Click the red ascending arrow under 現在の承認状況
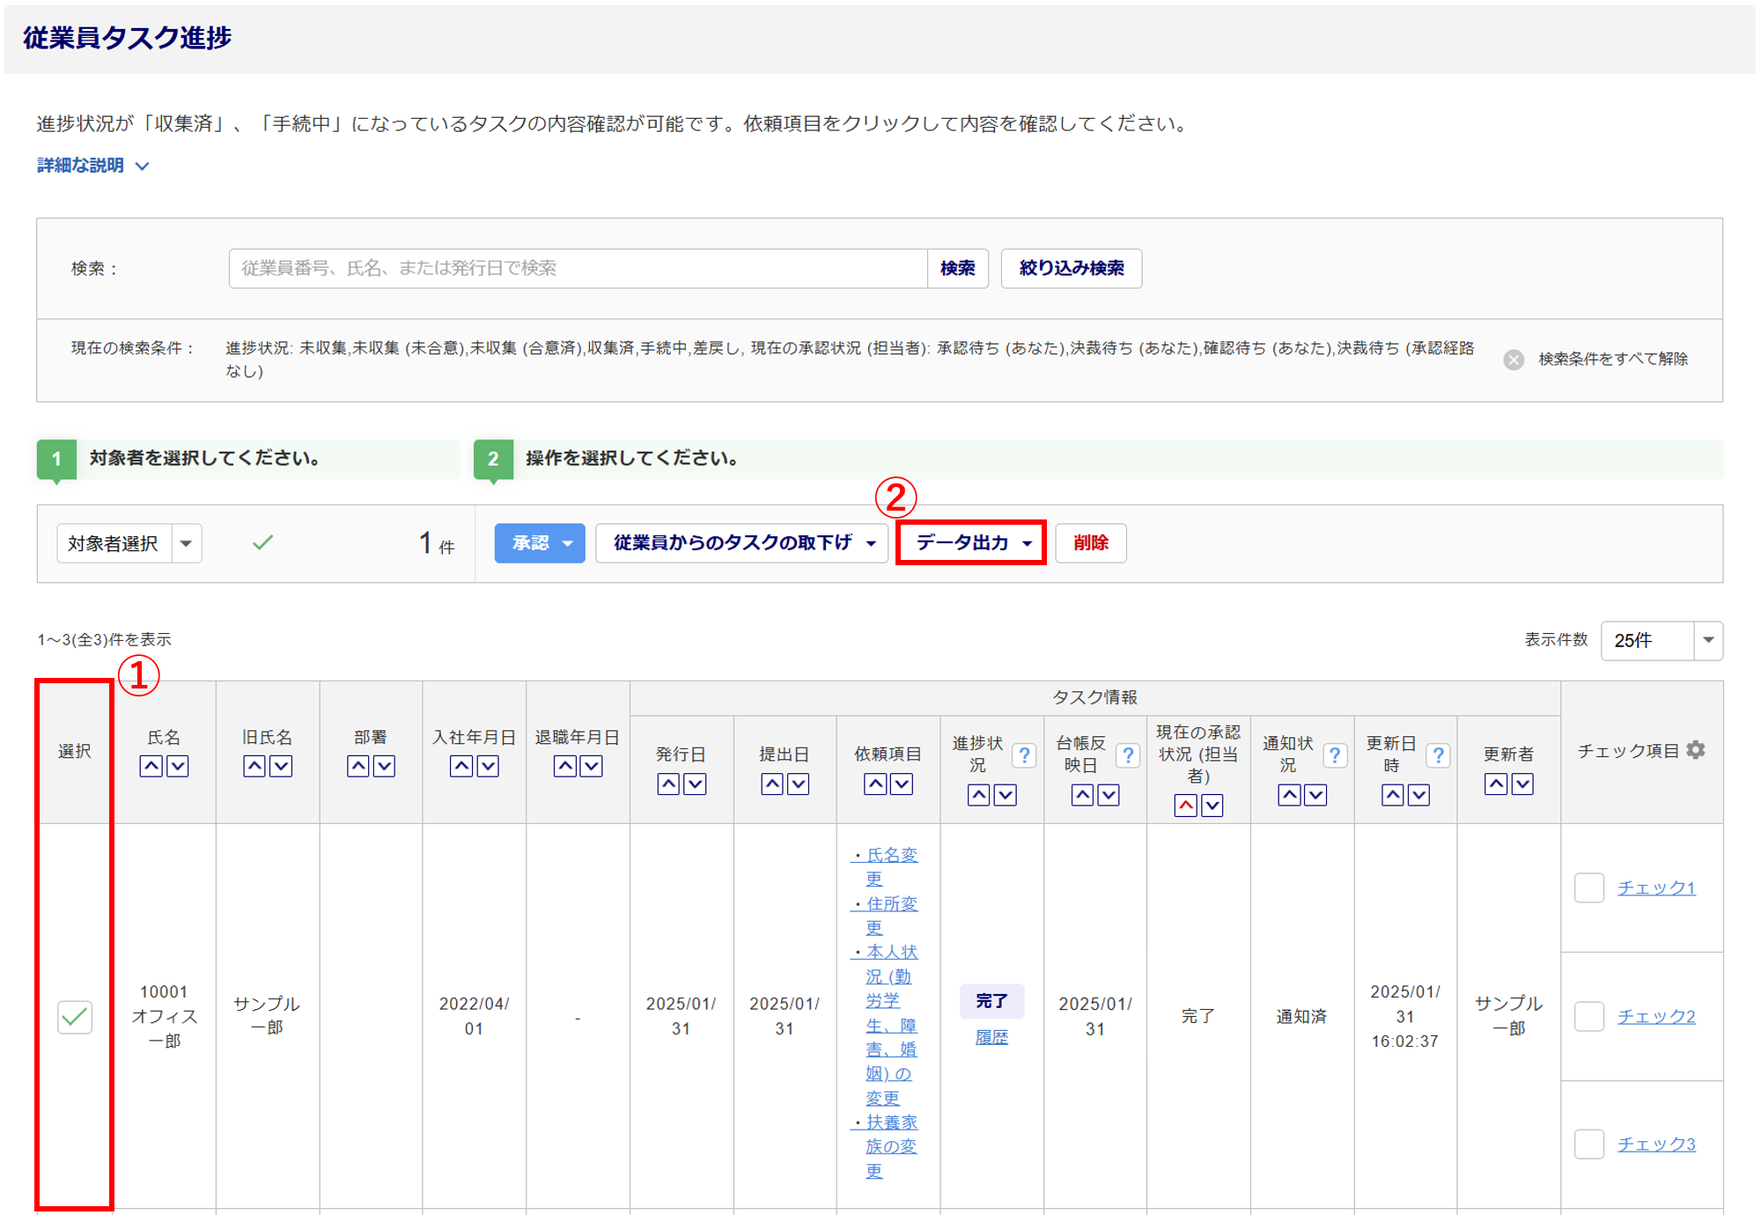The height and width of the screenshot is (1215, 1761). click(x=1185, y=805)
